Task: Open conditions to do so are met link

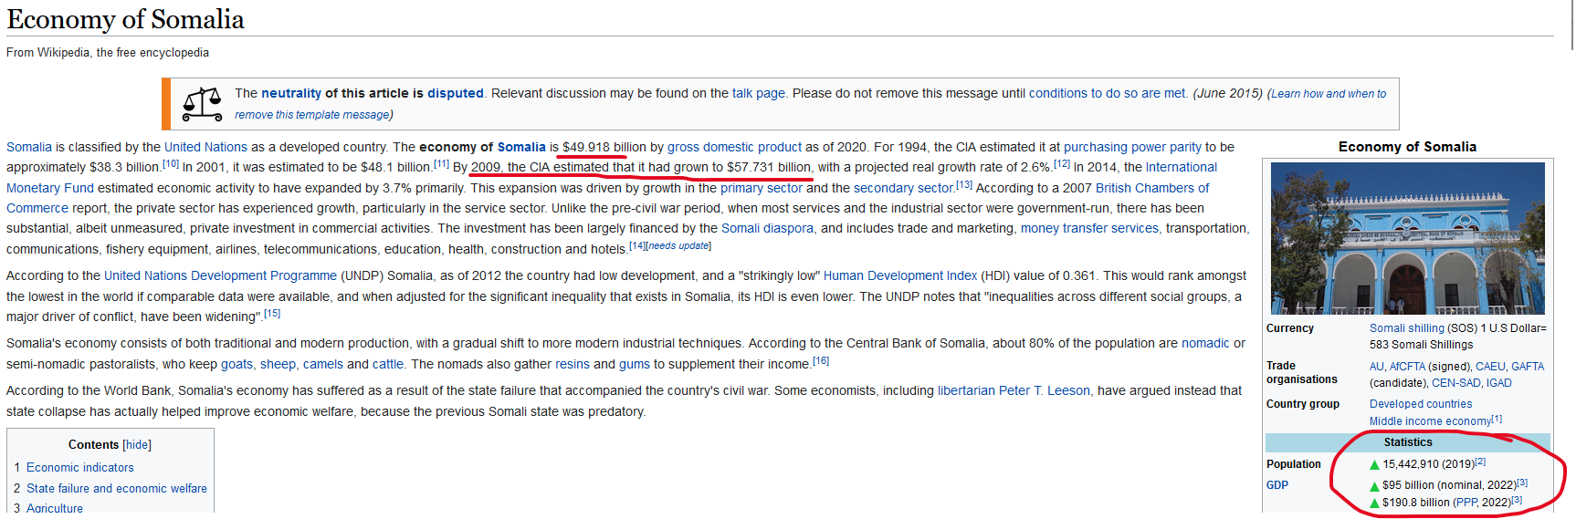Action: [1108, 93]
